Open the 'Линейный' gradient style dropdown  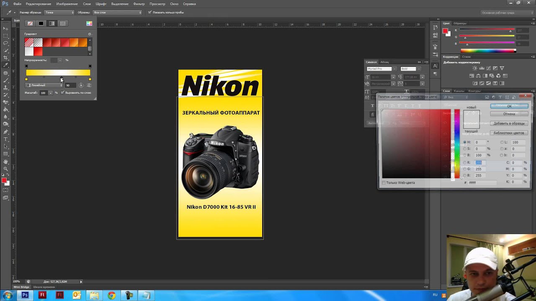coord(44,85)
